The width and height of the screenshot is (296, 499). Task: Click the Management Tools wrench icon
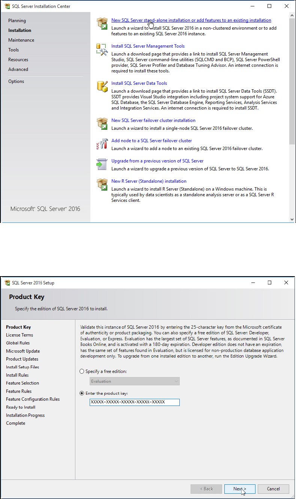tap(102, 49)
